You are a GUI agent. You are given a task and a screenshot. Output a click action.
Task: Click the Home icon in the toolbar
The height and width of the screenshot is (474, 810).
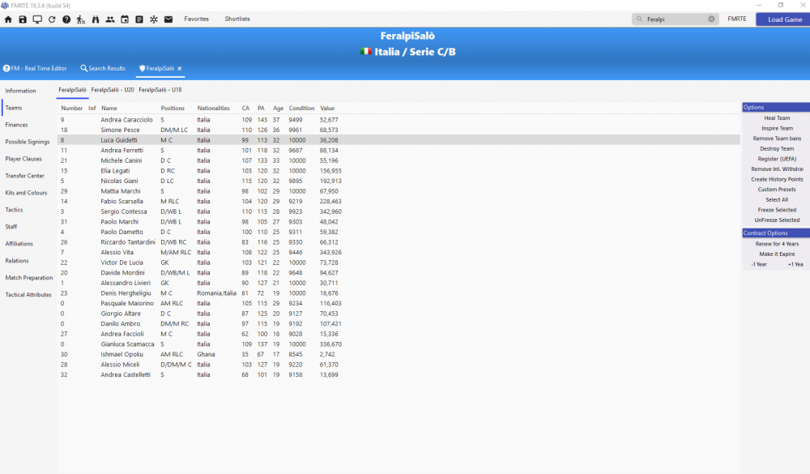coord(8,19)
